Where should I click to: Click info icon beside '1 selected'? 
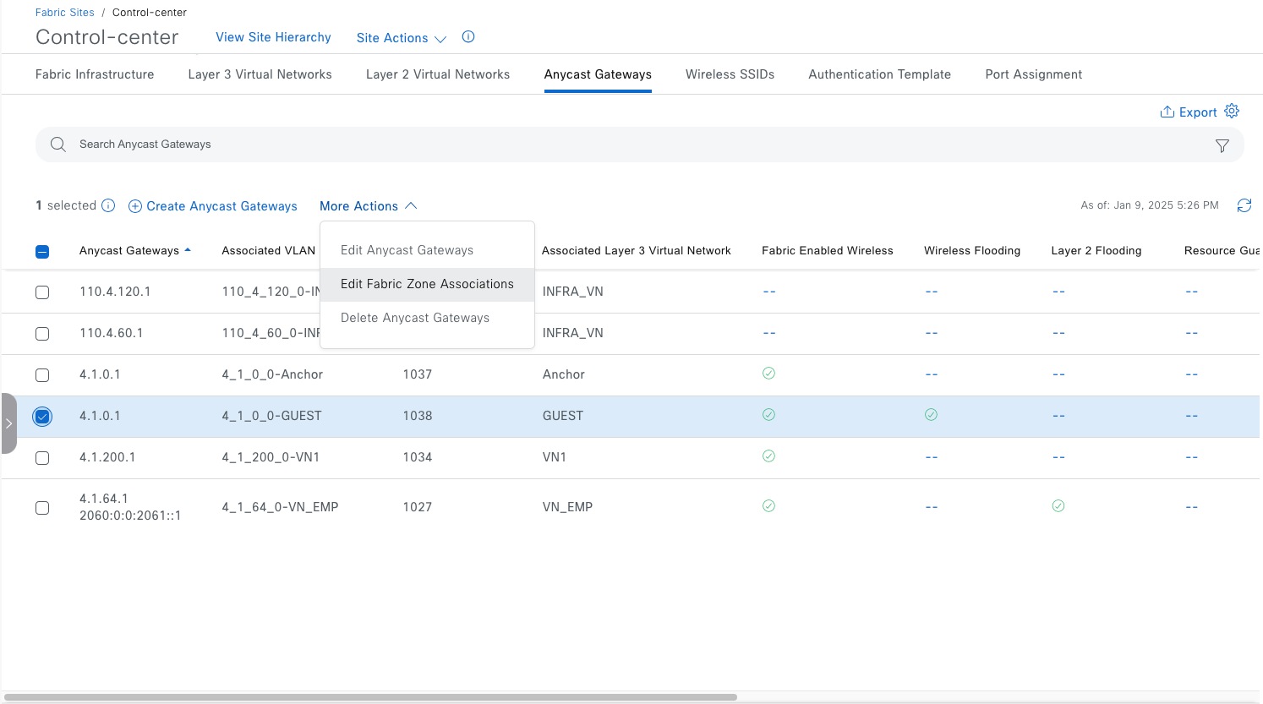click(x=108, y=205)
